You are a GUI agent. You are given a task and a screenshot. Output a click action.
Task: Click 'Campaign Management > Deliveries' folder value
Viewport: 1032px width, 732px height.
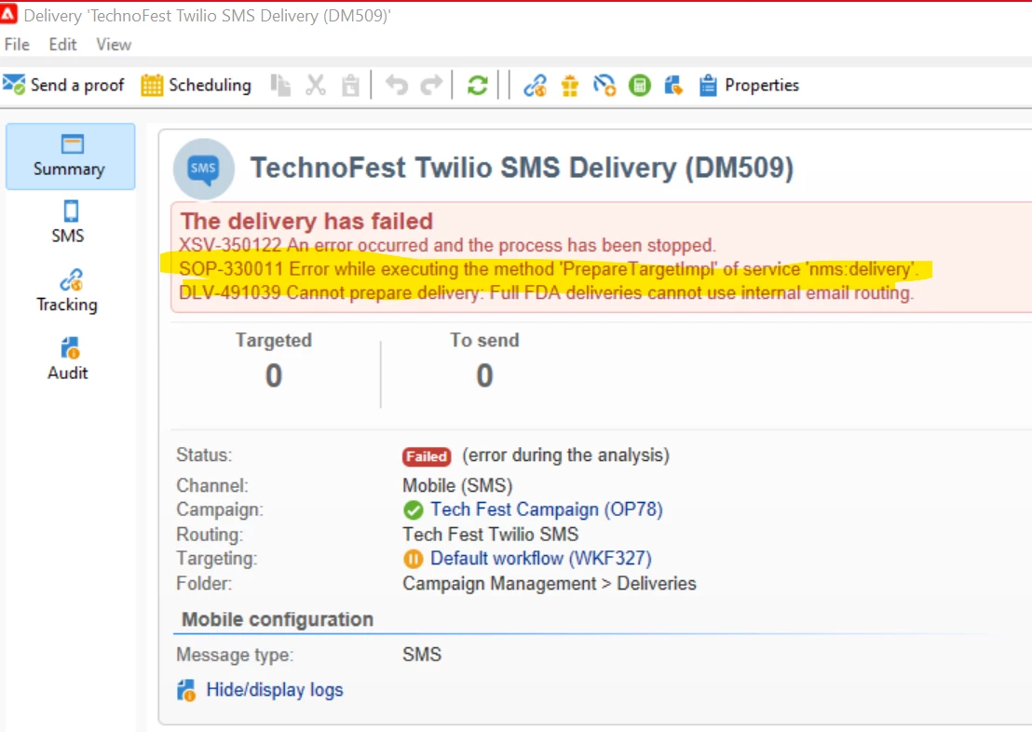[550, 583]
